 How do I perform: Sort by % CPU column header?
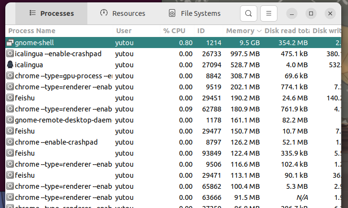(177, 31)
